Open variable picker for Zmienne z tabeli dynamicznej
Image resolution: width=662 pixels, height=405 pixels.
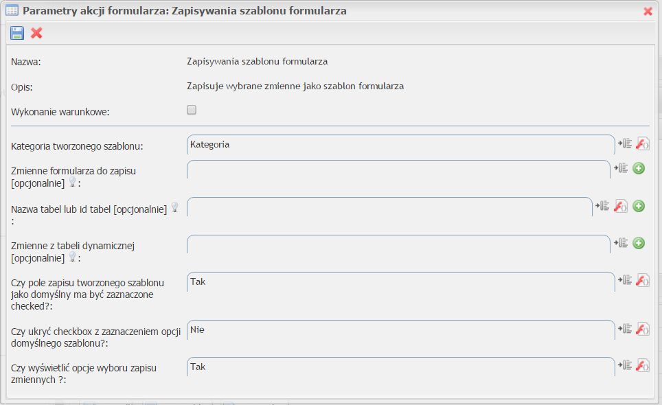coord(621,243)
